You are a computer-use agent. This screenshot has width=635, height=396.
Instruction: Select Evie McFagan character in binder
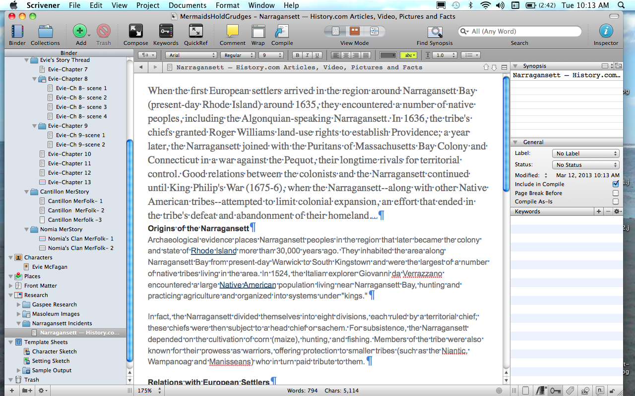[x=50, y=267]
